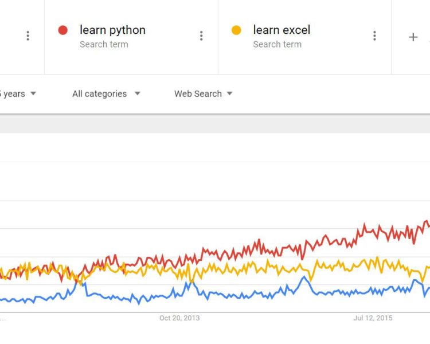Screen dimensions: 430x344
Task: Open the learn python options menu
Action: click(201, 36)
